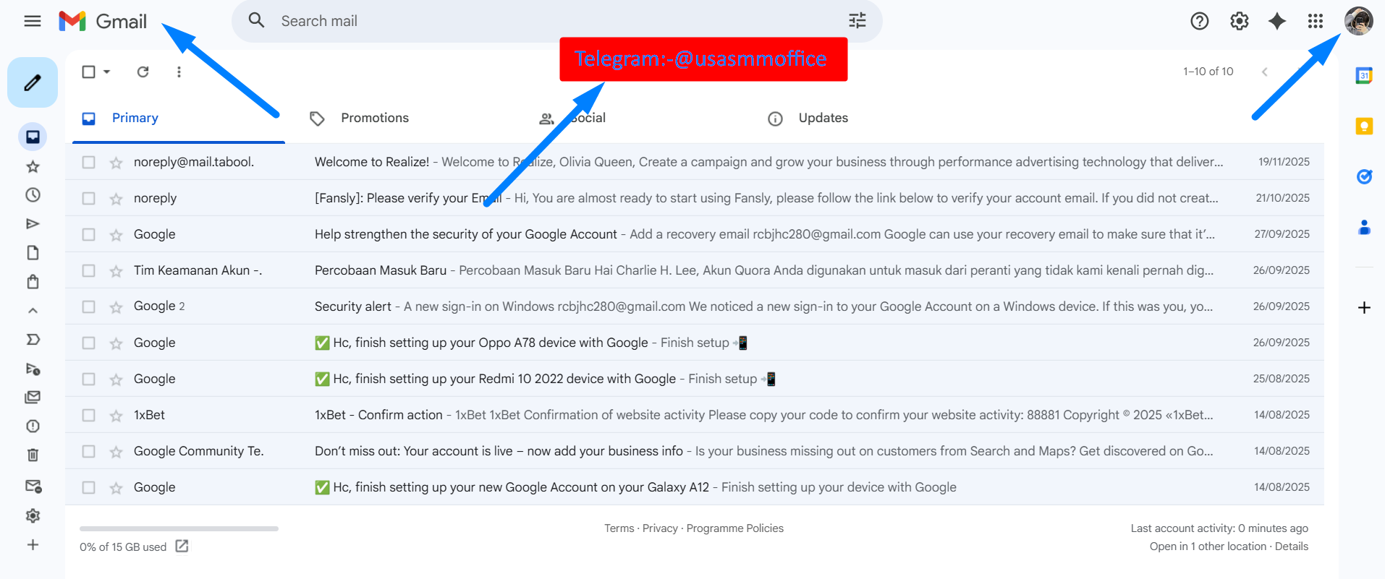Open Contacts in the side panel
The height and width of the screenshot is (579, 1385).
tap(1364, 228)
